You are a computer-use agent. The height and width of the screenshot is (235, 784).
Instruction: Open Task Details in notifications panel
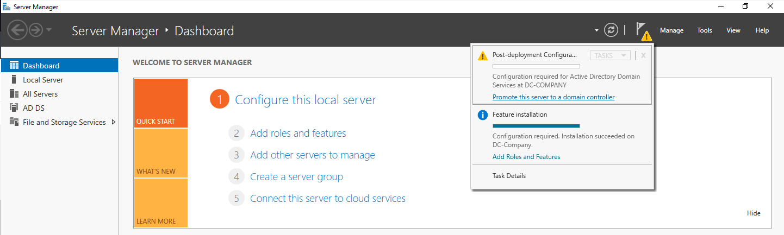tap(509, 176)
